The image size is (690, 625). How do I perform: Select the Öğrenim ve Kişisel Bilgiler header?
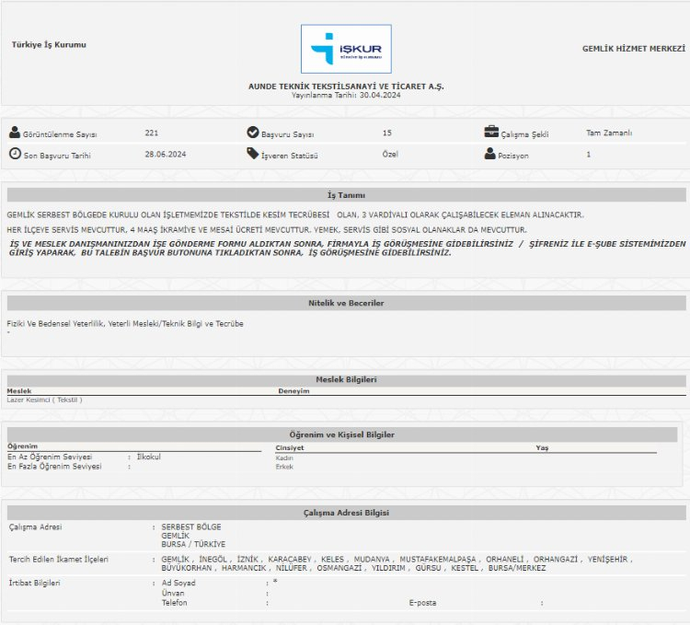coord(346,434)
